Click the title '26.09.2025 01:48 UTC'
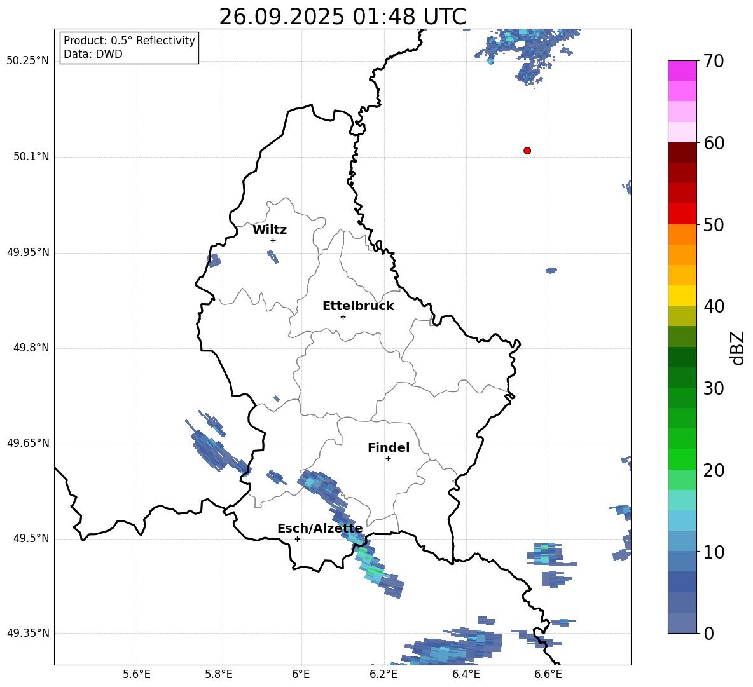Viewport: 753px width, 687px height. (342, 17)
